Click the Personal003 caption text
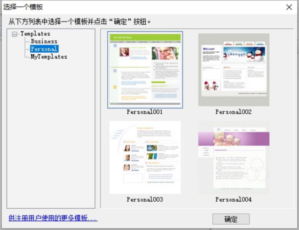Screen dimensions: 299x230 [145, 200]
